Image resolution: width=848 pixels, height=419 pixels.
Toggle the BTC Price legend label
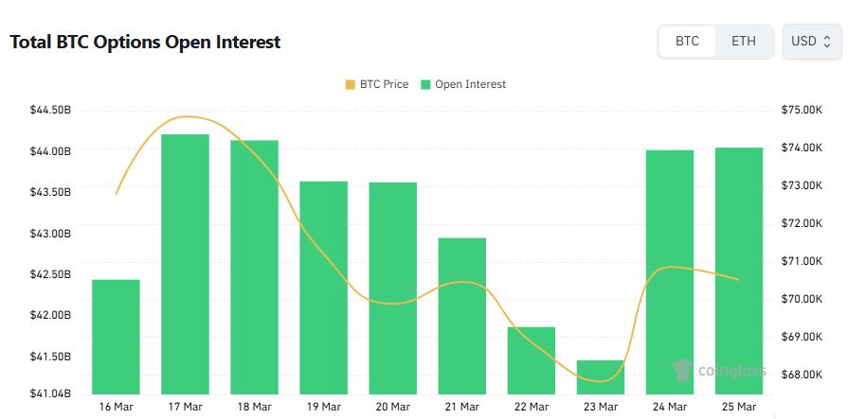384,84
